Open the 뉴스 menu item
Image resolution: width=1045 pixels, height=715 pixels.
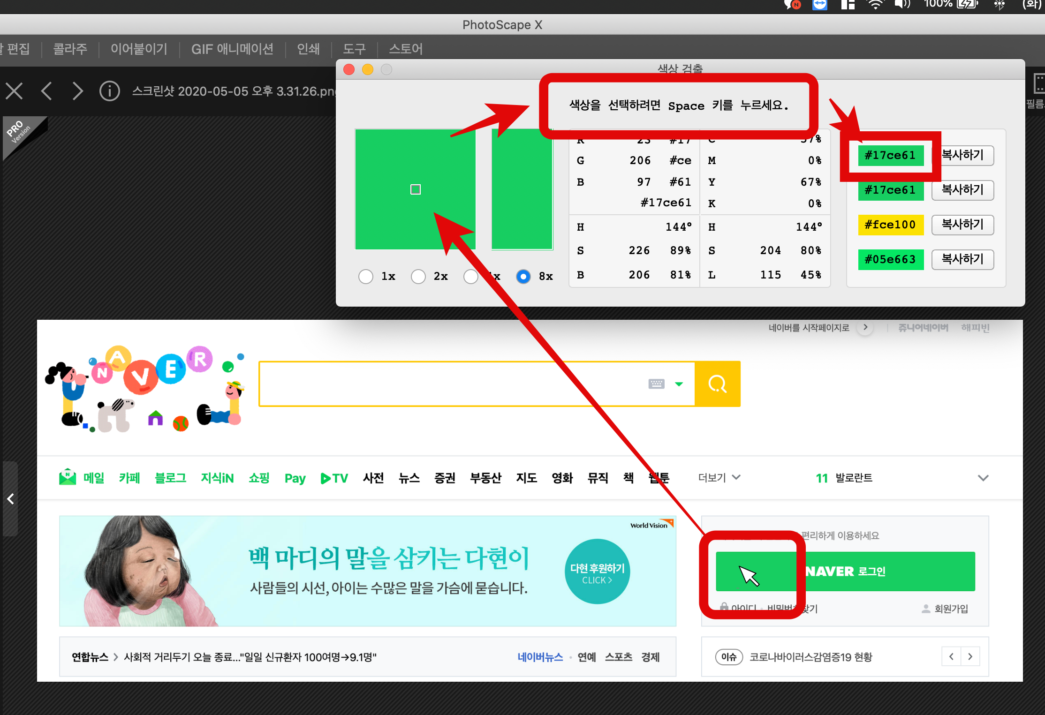[x=409, y=478]
